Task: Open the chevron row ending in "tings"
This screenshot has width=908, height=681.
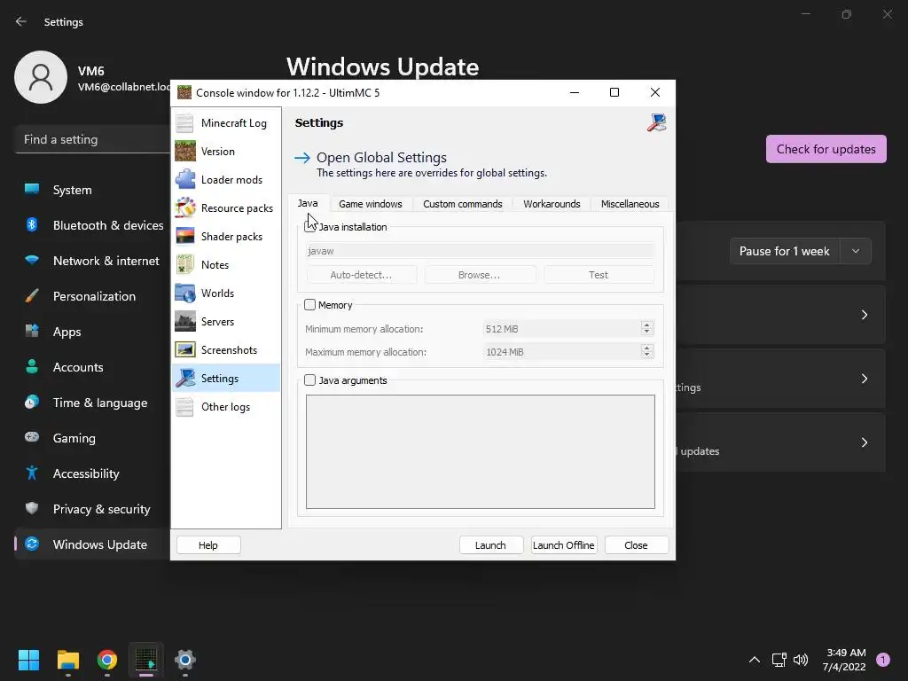Action: pyautogui.click(x=865, y=379)
